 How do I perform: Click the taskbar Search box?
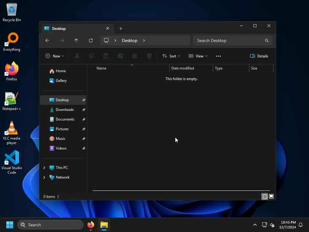tap(50, 225)
